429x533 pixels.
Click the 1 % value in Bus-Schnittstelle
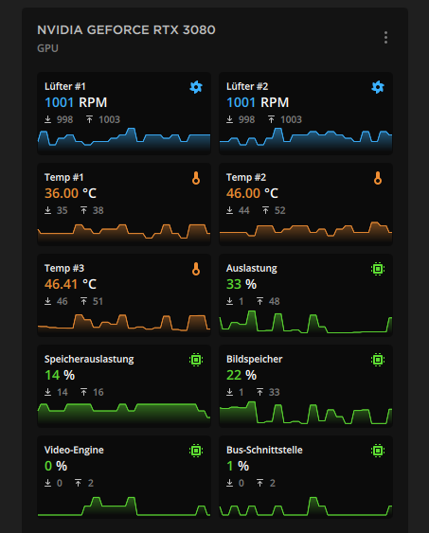tap(238, 466)
